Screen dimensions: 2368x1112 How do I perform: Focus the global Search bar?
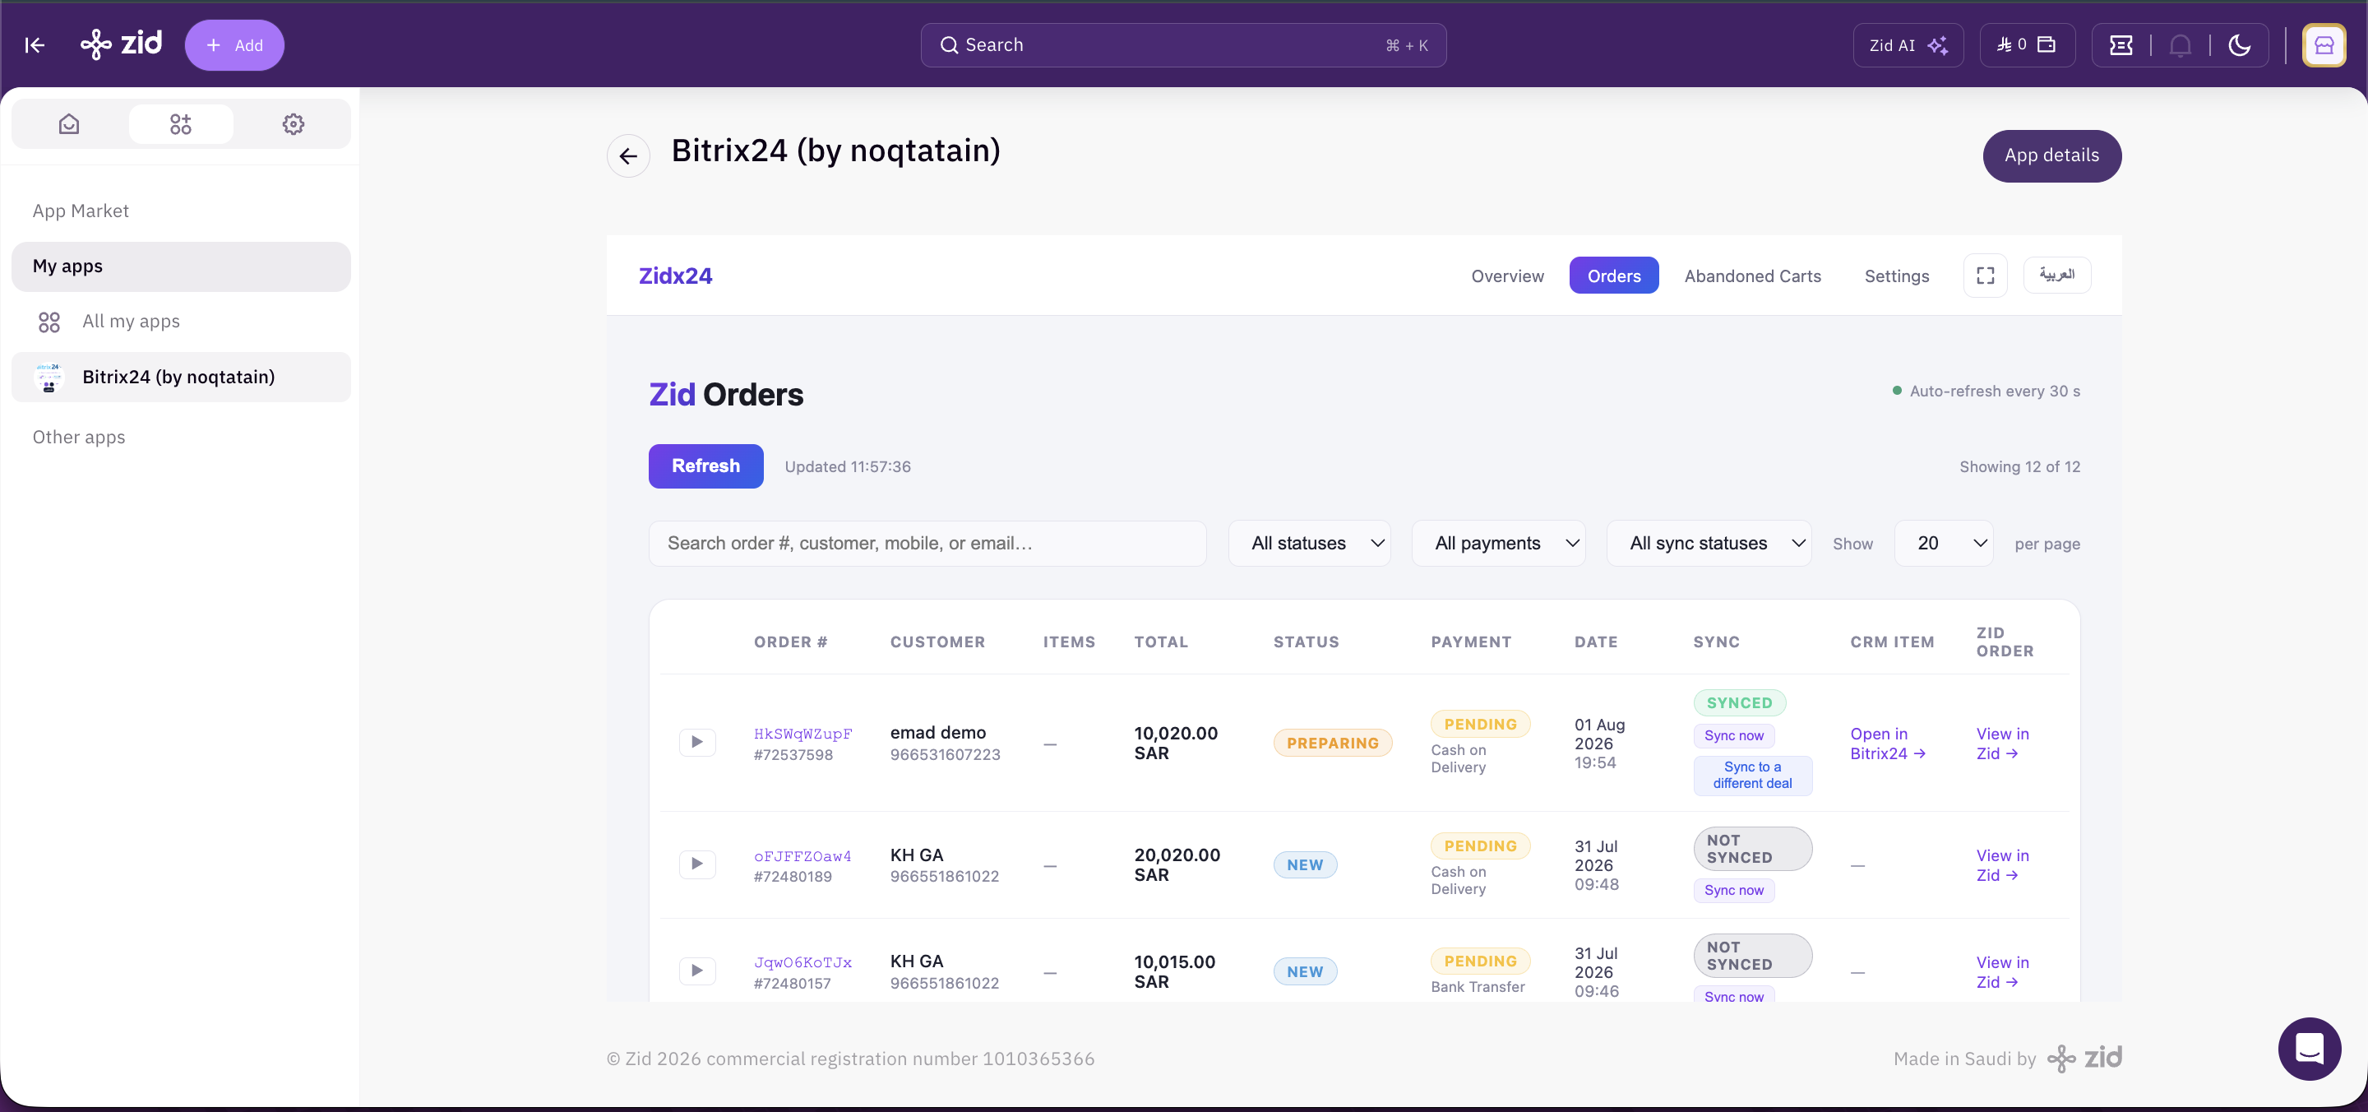pos(1183,45)
